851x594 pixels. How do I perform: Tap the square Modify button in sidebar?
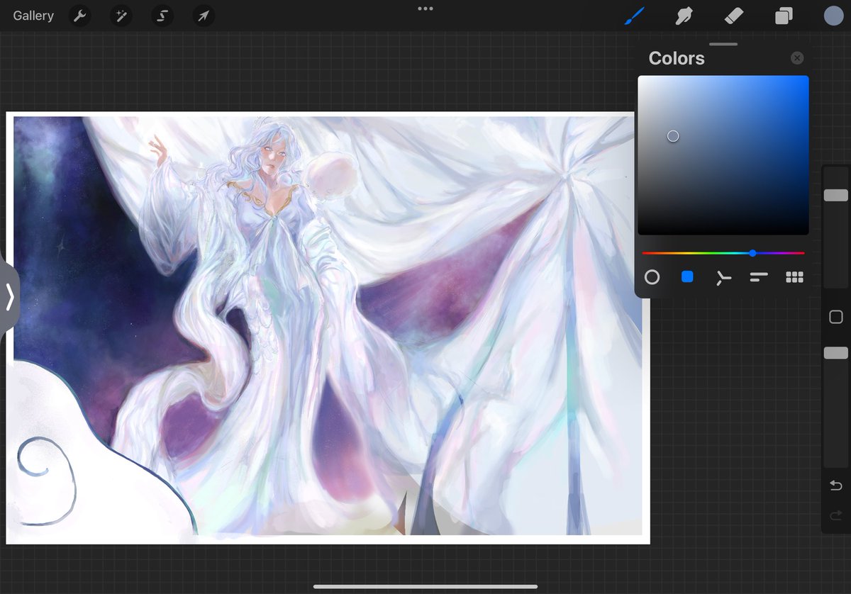pyautogui.click(x=835, y=317)
